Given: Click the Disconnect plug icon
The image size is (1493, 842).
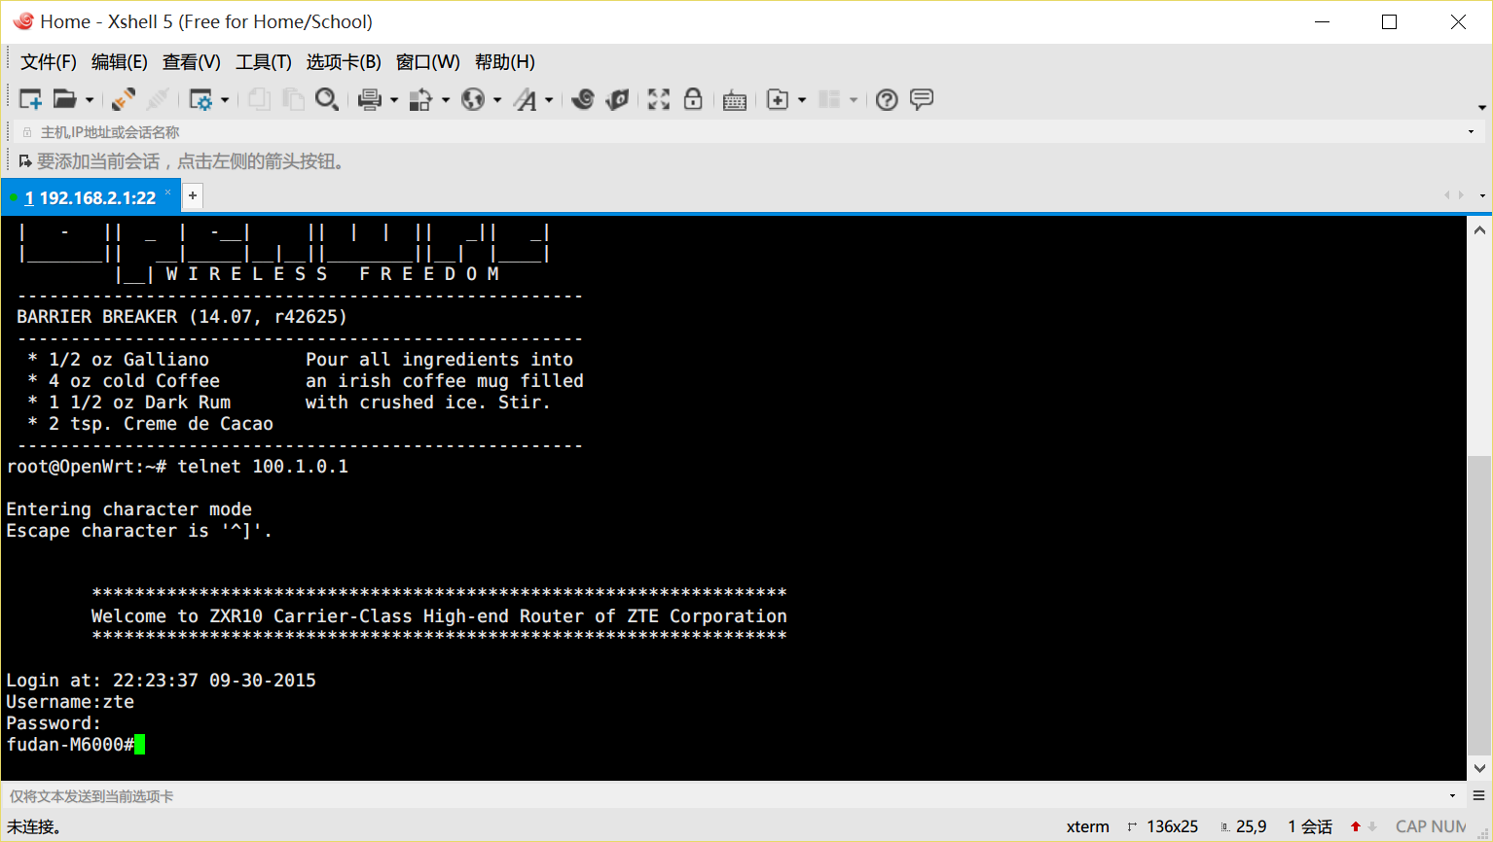Looking at the screenshot, I should (124, 99).
